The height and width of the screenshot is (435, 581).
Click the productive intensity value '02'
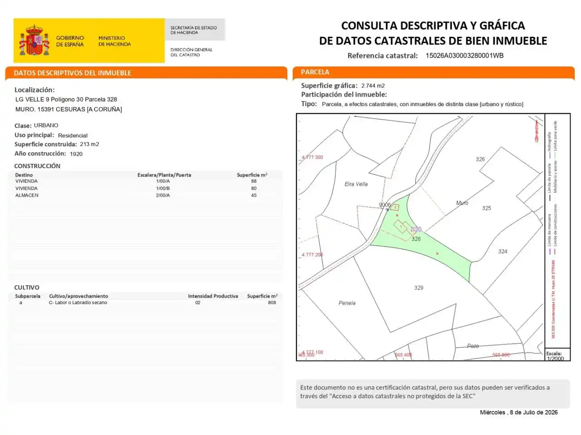(198, 303)
